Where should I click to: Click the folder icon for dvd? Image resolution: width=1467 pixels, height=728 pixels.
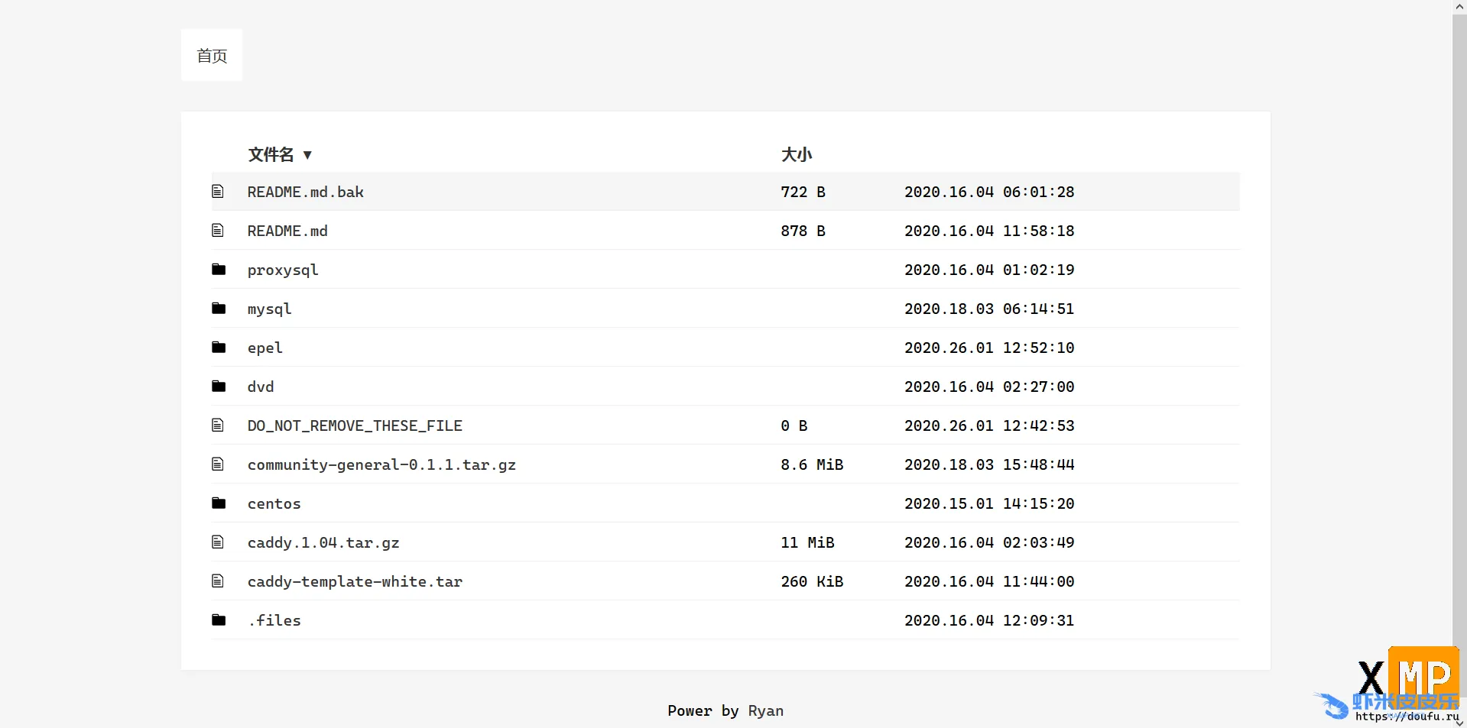(x=219, y=386)
